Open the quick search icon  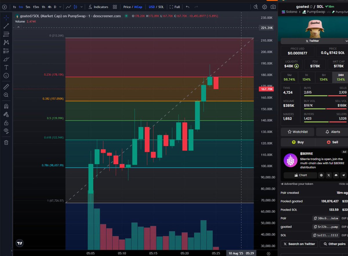point(255,7)
